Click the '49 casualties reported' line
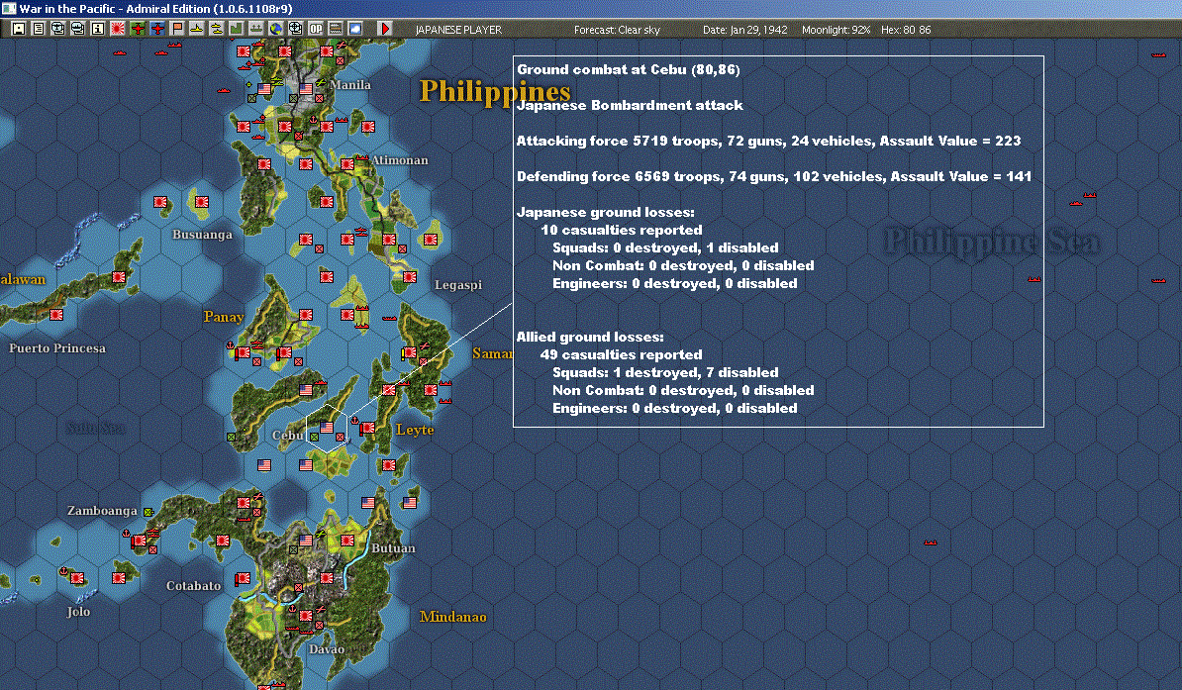Image resolution: width=1182 pixels, height=690 pixels. point(621,354)
